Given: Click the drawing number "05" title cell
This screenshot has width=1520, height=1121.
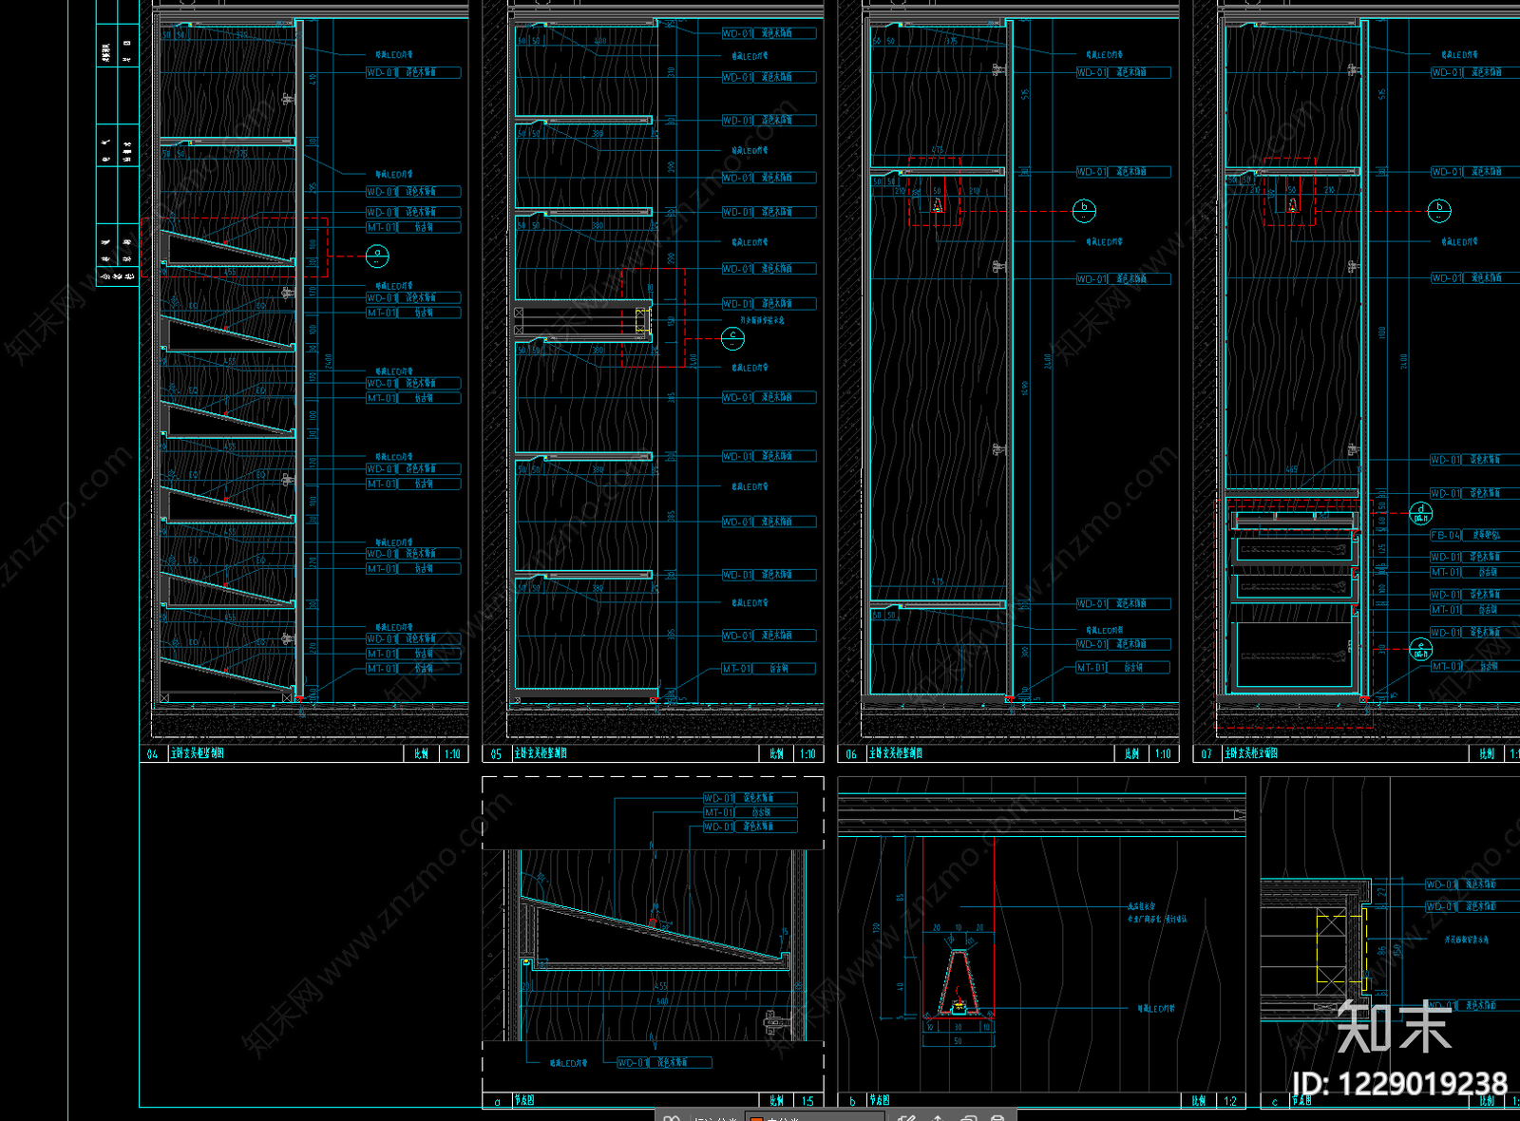Looking at the screenshot, I should click(x=496, y=753).
